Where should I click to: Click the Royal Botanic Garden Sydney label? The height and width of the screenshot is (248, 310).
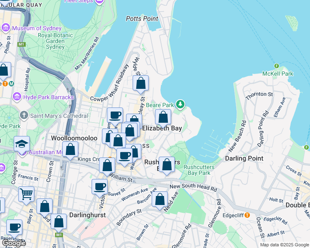56,41
